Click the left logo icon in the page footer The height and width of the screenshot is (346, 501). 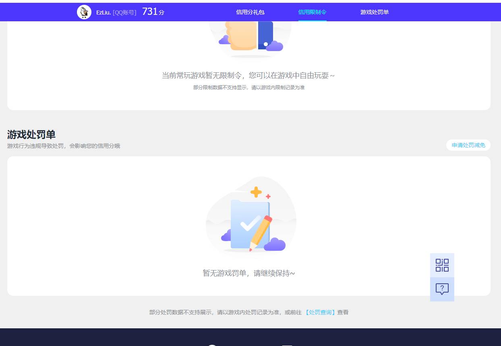pyautogui.click(x=212, y=345)
